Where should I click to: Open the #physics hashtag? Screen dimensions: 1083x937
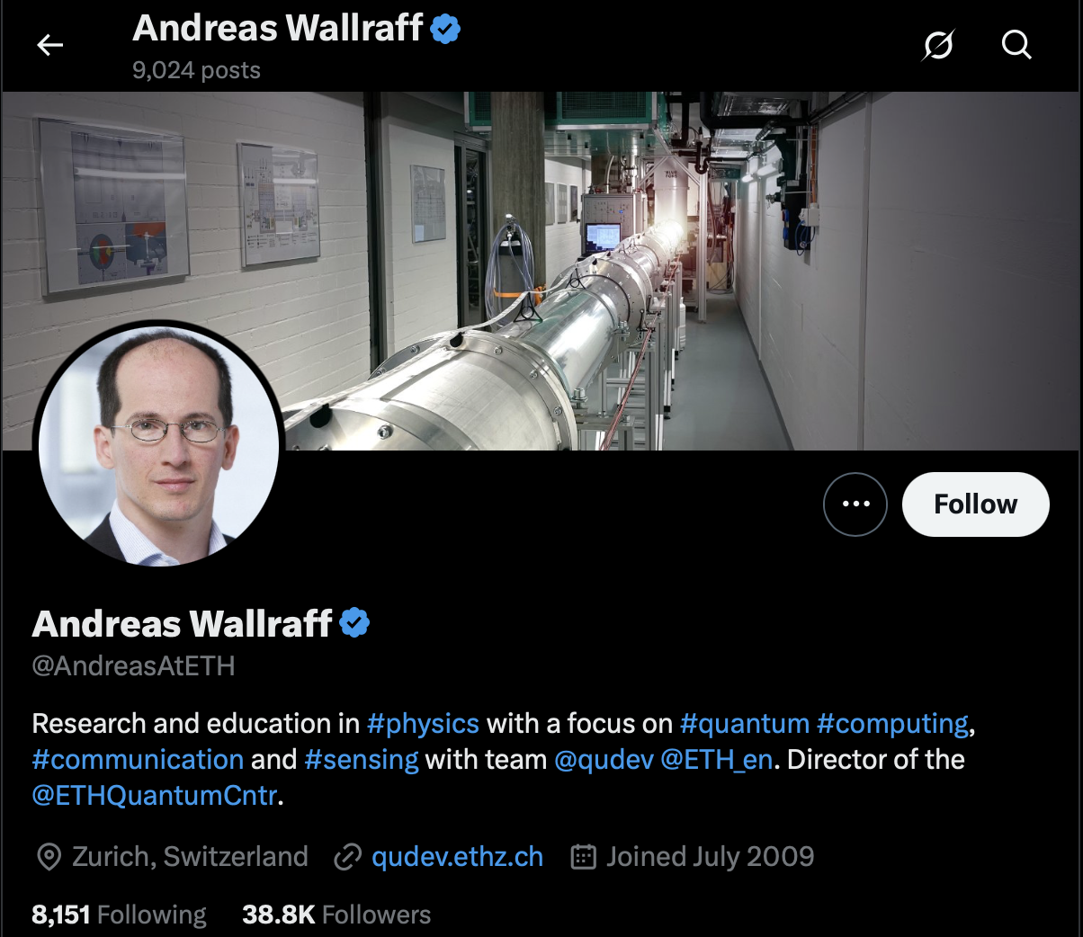423,724
